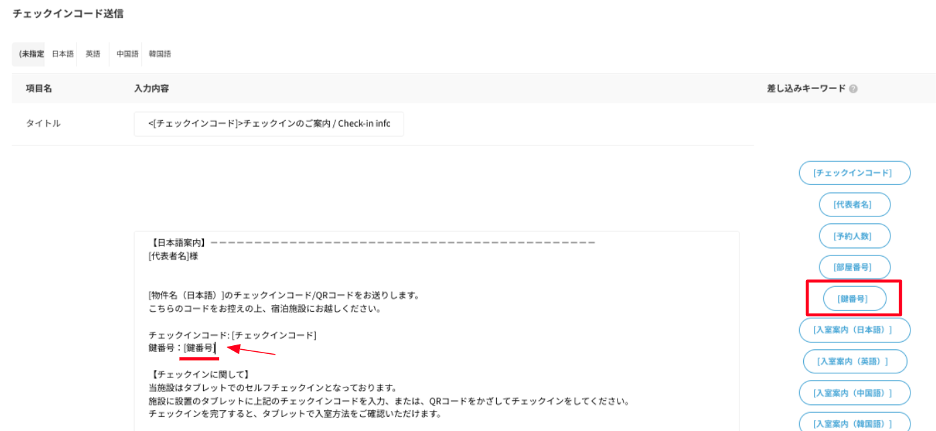Click the [予約人数] keyword button
Image resolution: width=936 pixels, height=431 pixels.
[854, 236]
